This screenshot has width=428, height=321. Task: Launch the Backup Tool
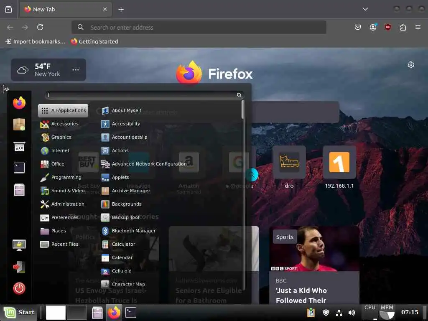pyautogui.click(x=120, y=217)
